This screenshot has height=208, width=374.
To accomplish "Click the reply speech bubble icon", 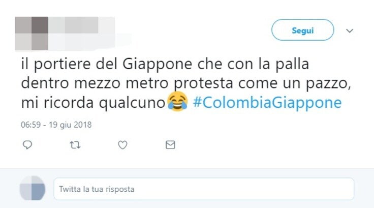I will pyautogui.click(x=27, y=145).
